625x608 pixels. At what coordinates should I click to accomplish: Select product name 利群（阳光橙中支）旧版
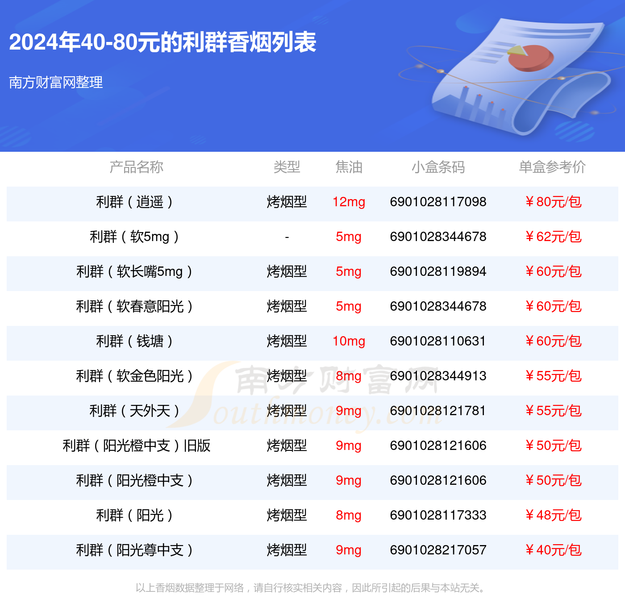point(136,446)
